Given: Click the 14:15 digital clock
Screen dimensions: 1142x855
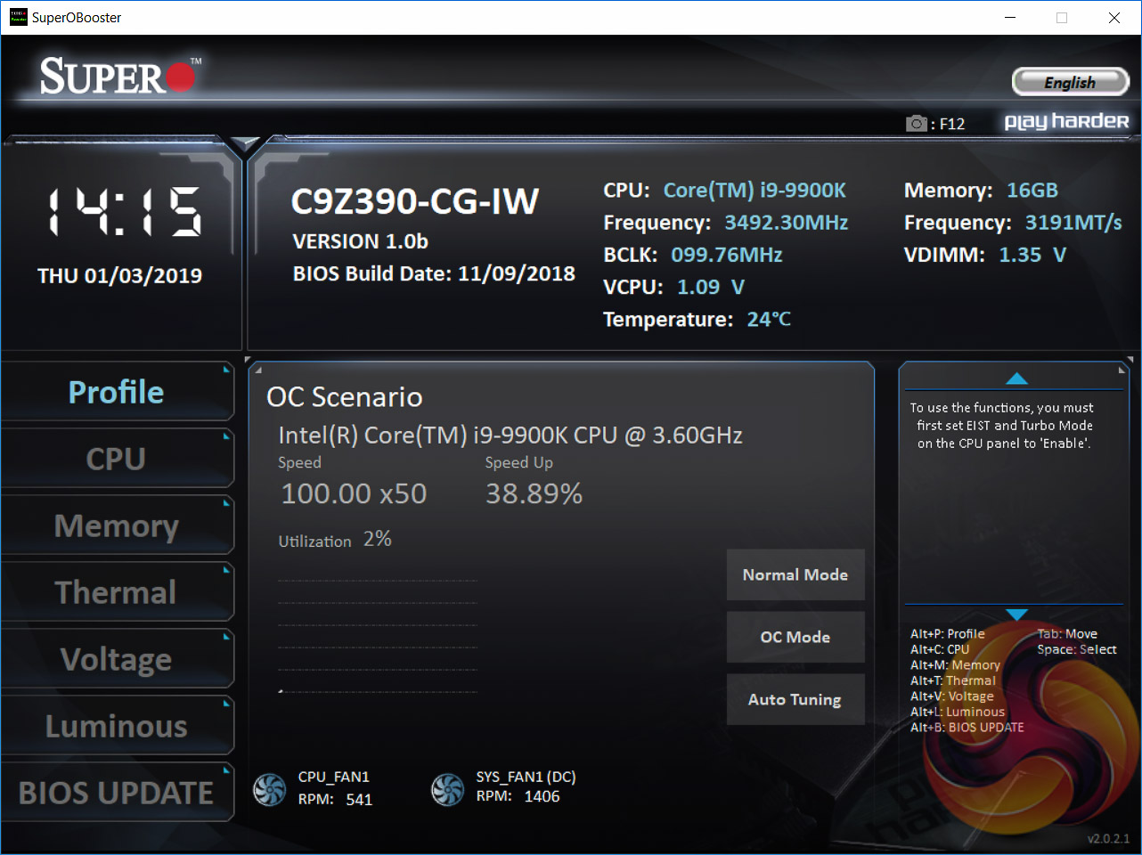Looking at the screenshot, I should [x=124, y=212].
